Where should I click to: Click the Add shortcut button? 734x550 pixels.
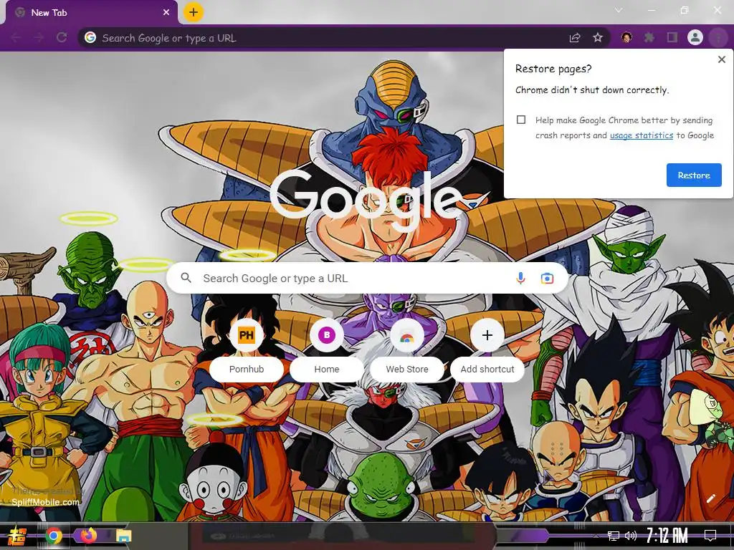pos(487,349)
